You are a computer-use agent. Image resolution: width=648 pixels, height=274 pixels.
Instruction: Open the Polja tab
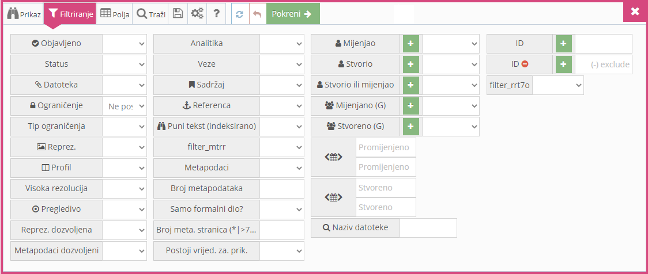click(x=115, y=14)
